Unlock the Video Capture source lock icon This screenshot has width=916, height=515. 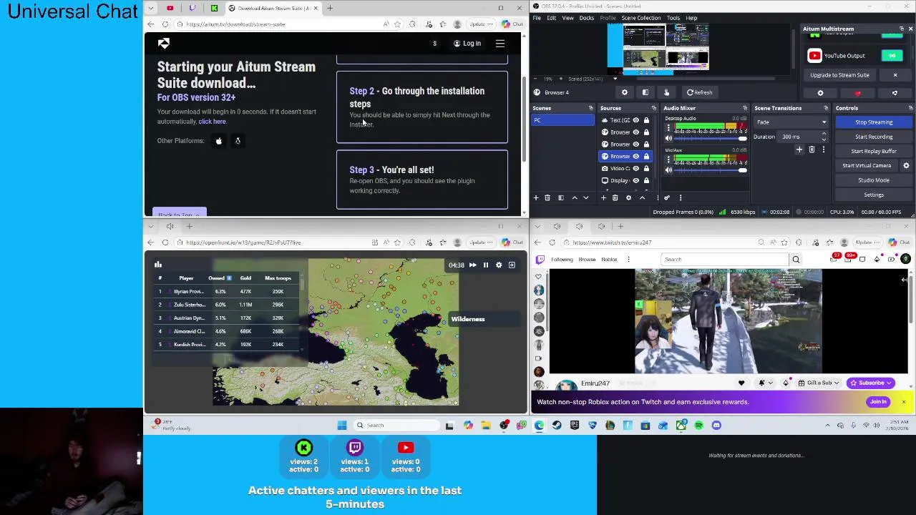click(x=646, y=168)
